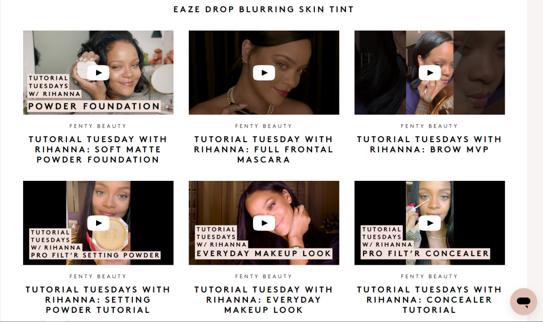The image size is (543, 322).
Task: Play the Full Frontal Mascara video
Action: (x=264, y=73)
